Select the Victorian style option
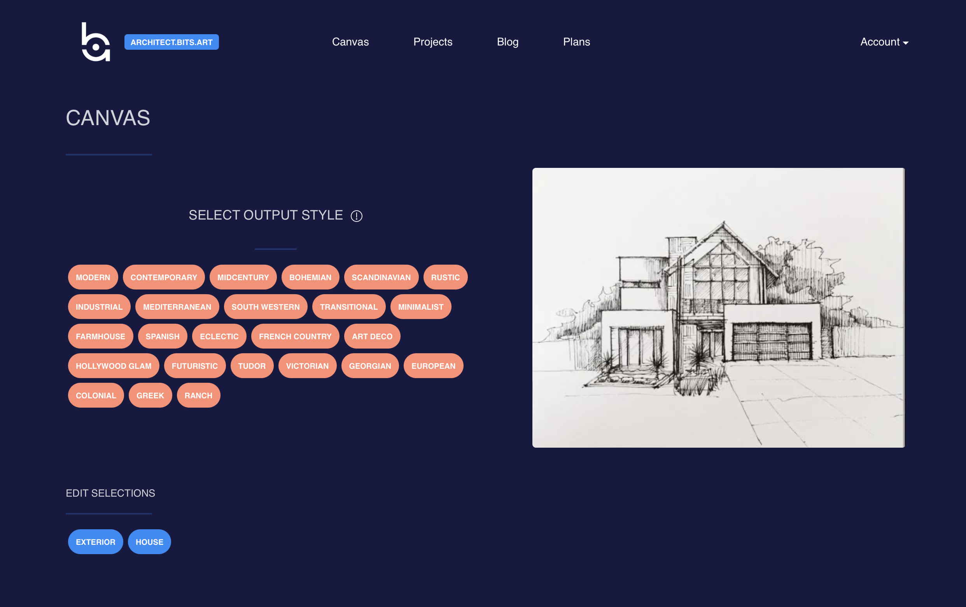 (x=307, y=366)
